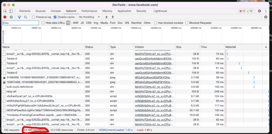
Task: Open the network search magnifier
Action: pyautogui.click(x=26, y=17)
